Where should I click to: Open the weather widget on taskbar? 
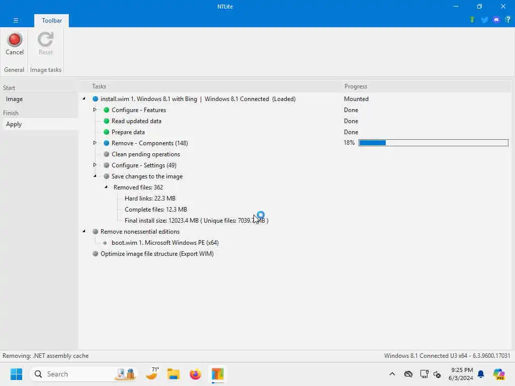pos(152,373)
